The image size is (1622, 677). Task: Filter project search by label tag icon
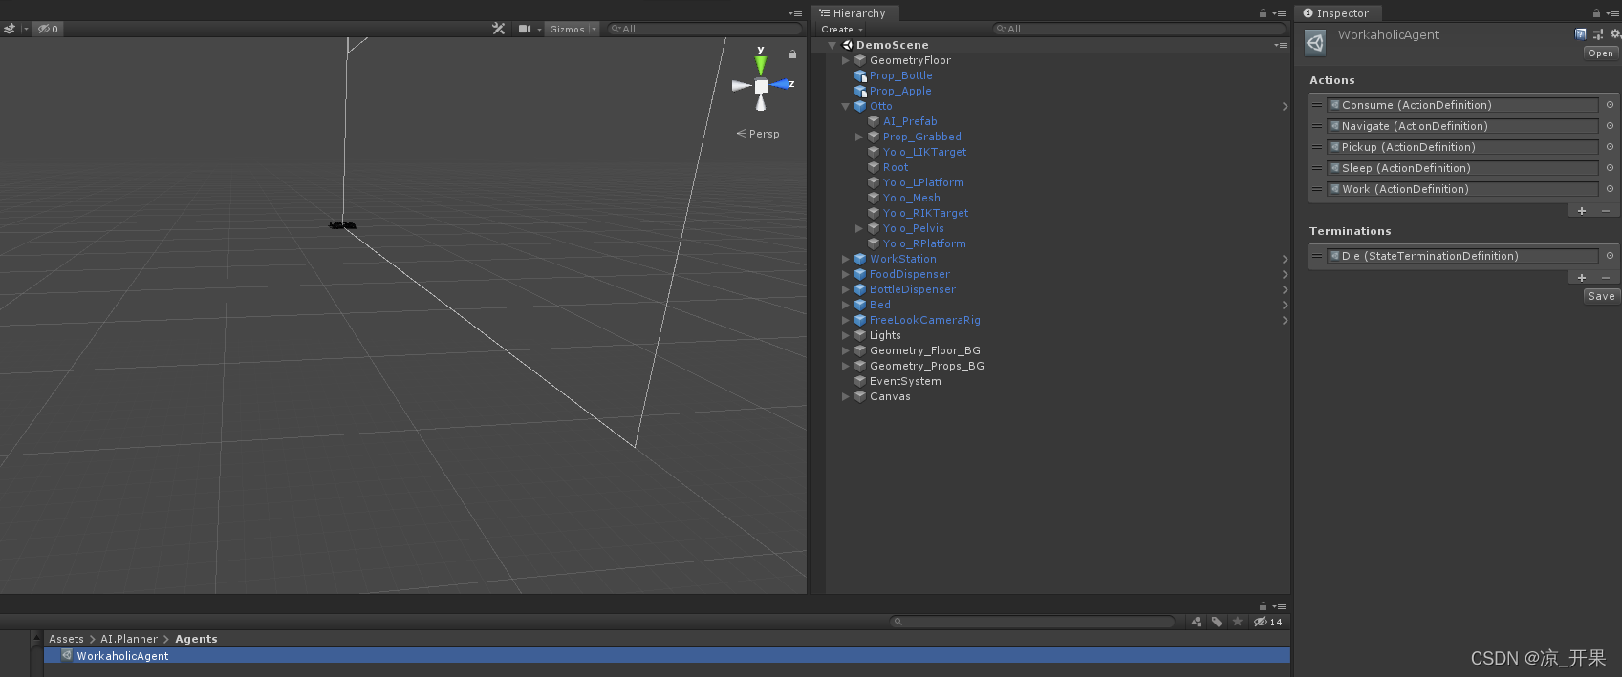(x=1217, y=622)
